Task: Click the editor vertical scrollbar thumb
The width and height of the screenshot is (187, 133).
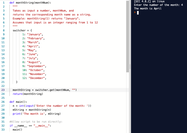Action: coord(128,36)
